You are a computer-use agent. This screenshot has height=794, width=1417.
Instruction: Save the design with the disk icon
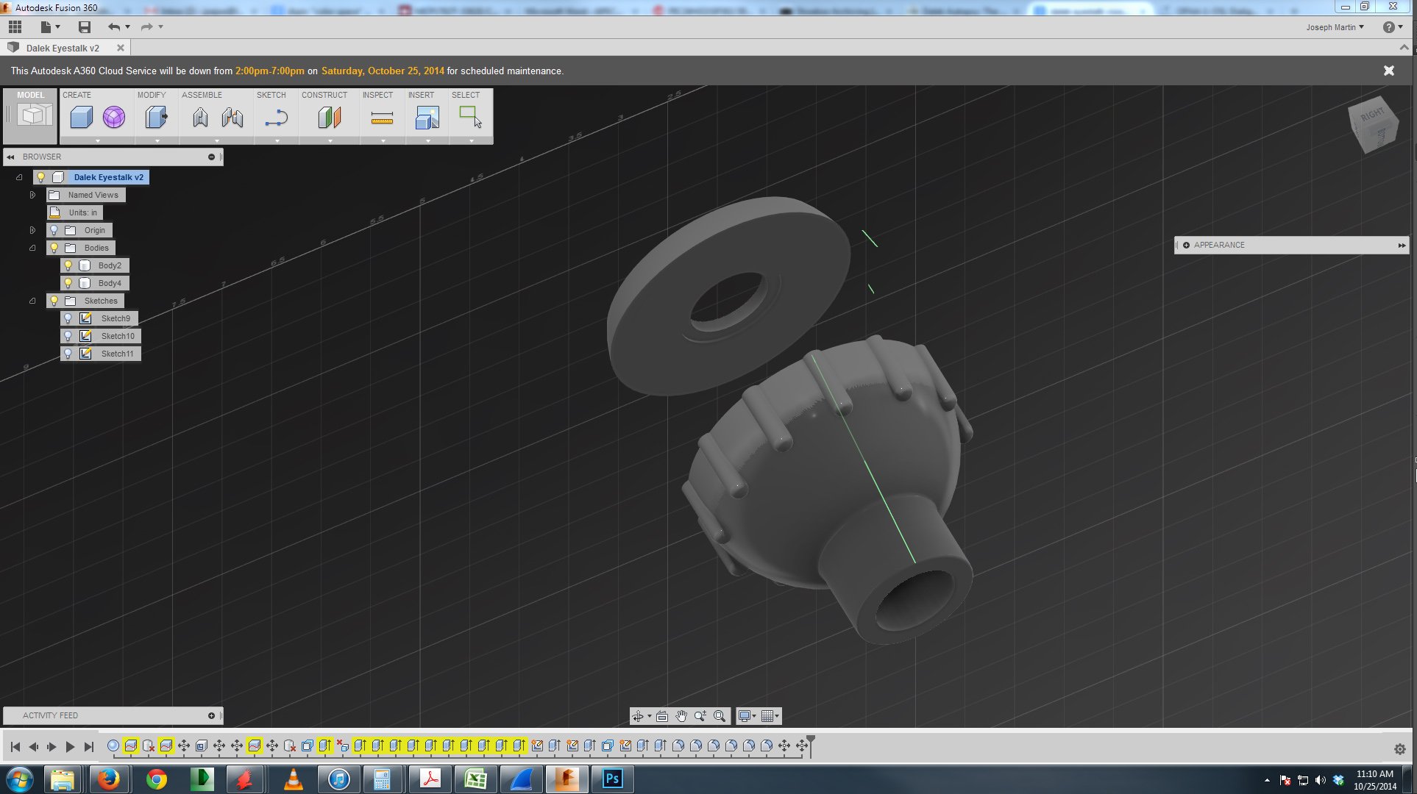click(x=85, y=27)
